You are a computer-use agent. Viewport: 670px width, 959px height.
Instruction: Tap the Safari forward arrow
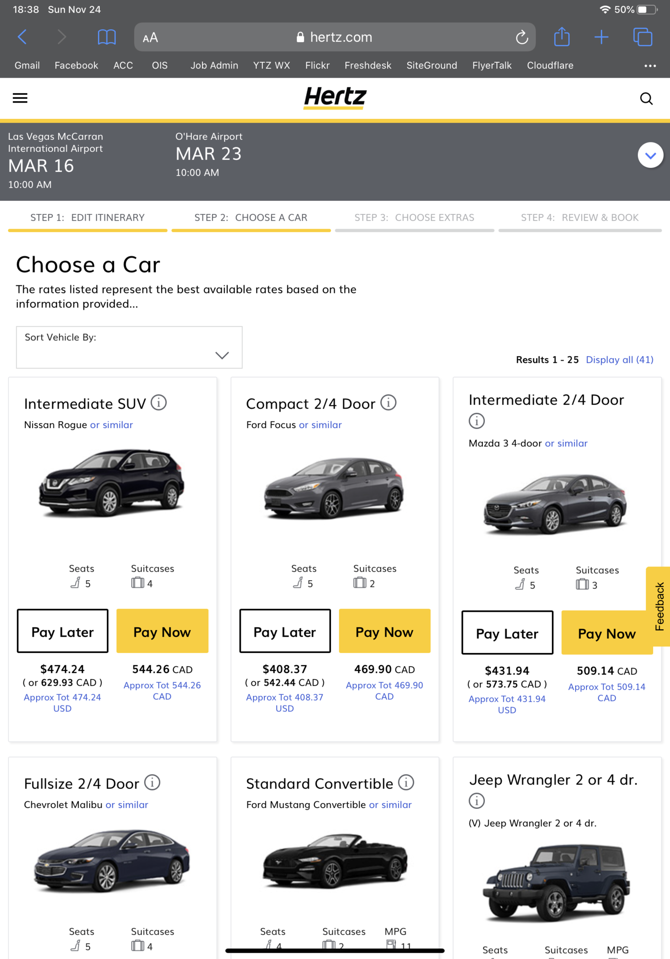point(61,37)
